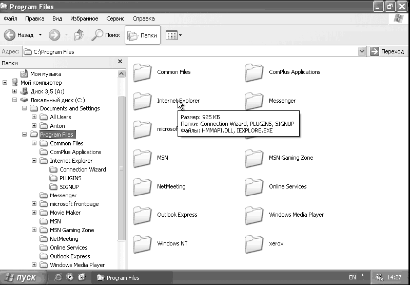
Task: Select Моя музыка in the tree
Action: tap(46, 74)
